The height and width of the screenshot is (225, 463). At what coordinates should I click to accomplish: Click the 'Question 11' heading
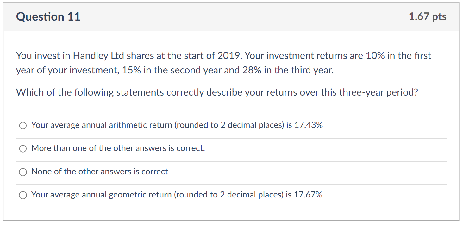48,16
